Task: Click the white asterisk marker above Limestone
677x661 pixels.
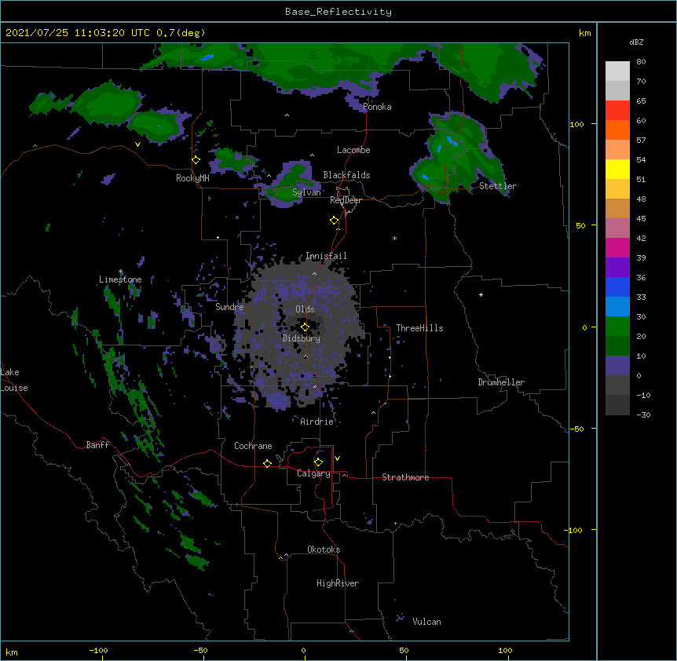Action: [120, 272]
